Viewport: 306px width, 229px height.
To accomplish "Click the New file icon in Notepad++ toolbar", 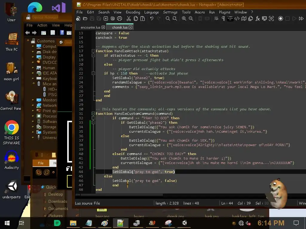I will click(78, 18).
